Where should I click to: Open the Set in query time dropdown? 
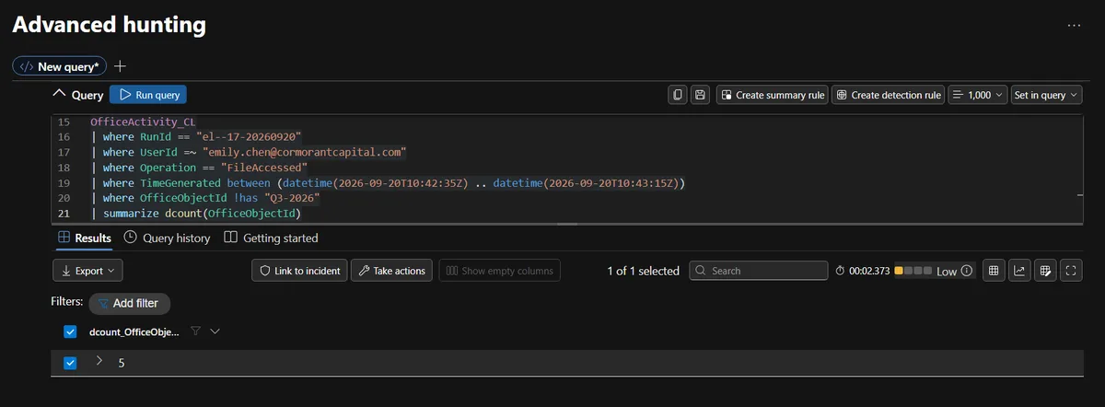coord(1046,95)
